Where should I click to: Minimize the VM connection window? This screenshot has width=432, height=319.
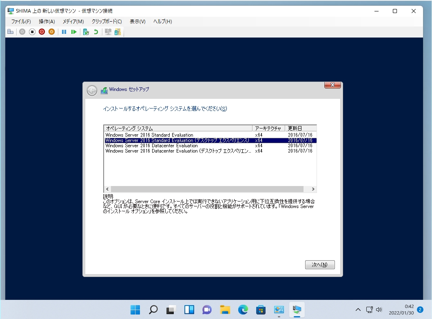(377, 11)
